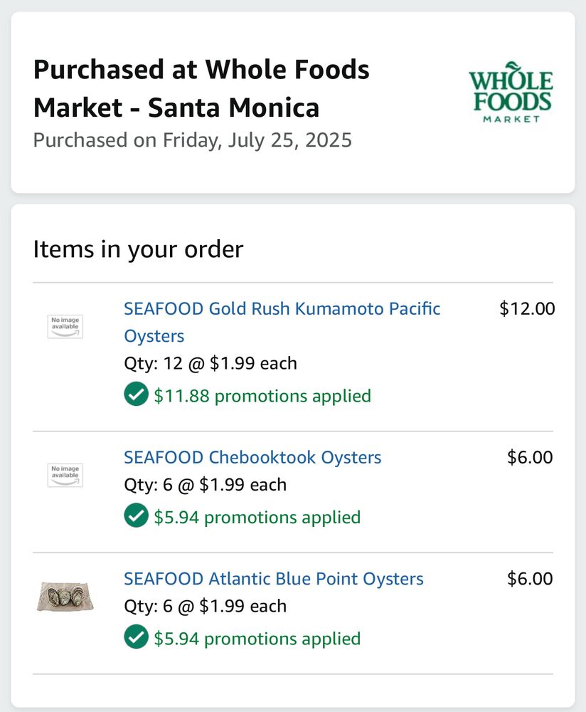586x712 pixels.
Task: Select the $12.00 Kumamoto oysters price
Action: coord(527,309)
